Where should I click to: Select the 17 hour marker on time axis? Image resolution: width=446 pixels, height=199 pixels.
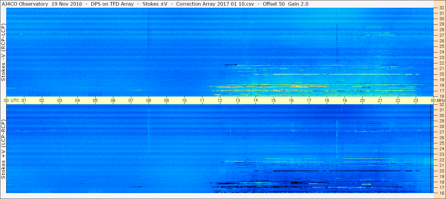click(309, 100)
